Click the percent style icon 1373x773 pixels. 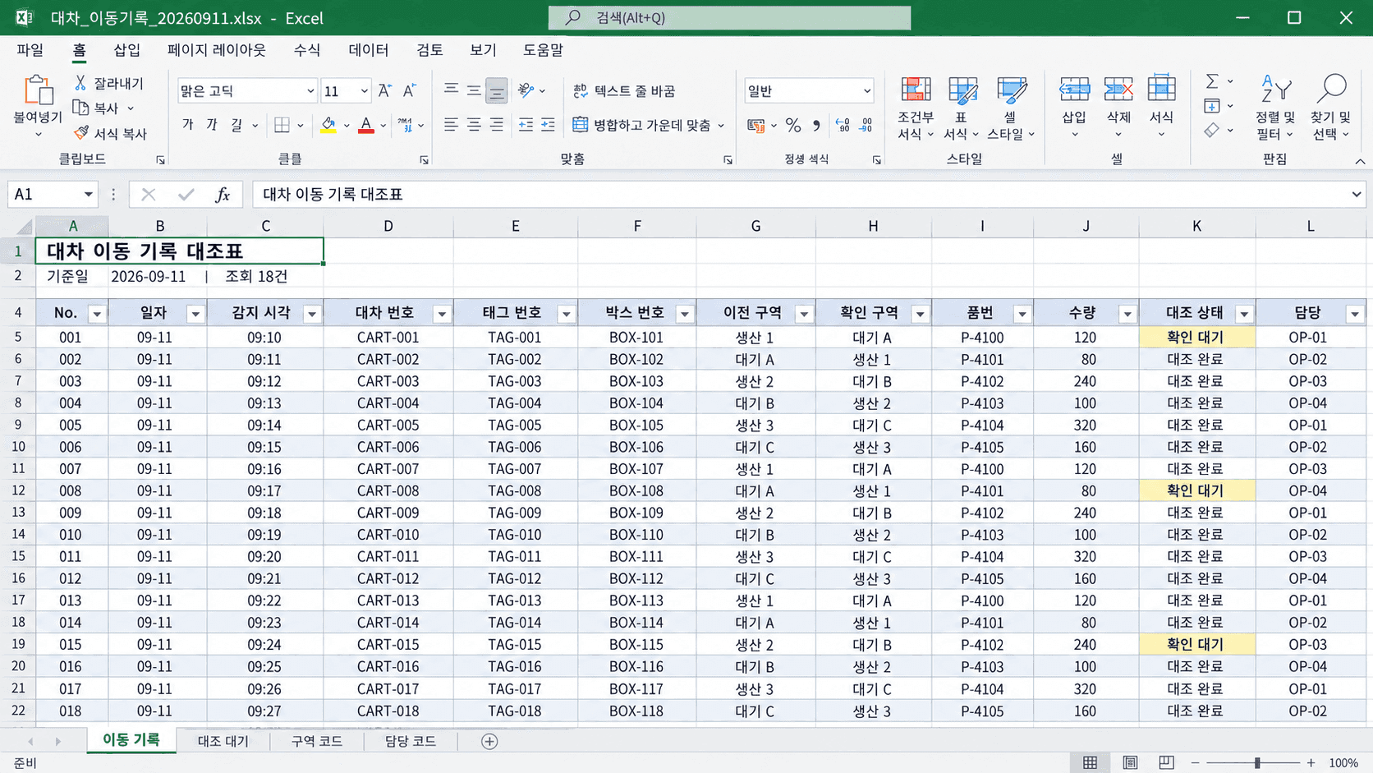[792, 125]
